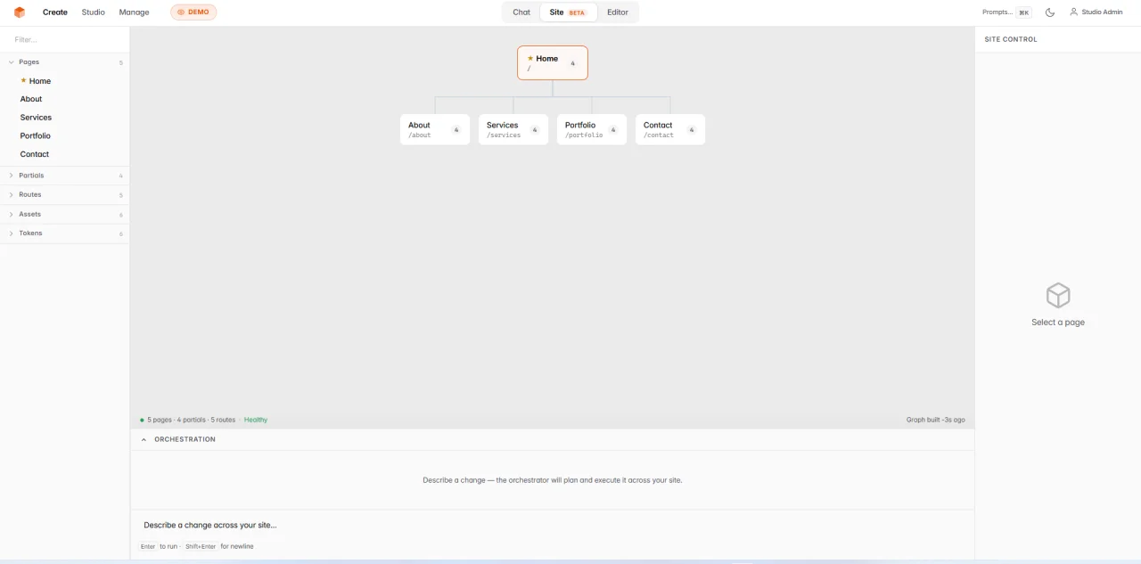1141x564 pixels.
Task: Focus the Filter input field
Action: tap(64, 39)
